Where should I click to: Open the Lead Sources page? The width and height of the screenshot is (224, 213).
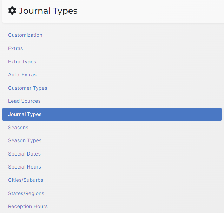pos(24,101)
